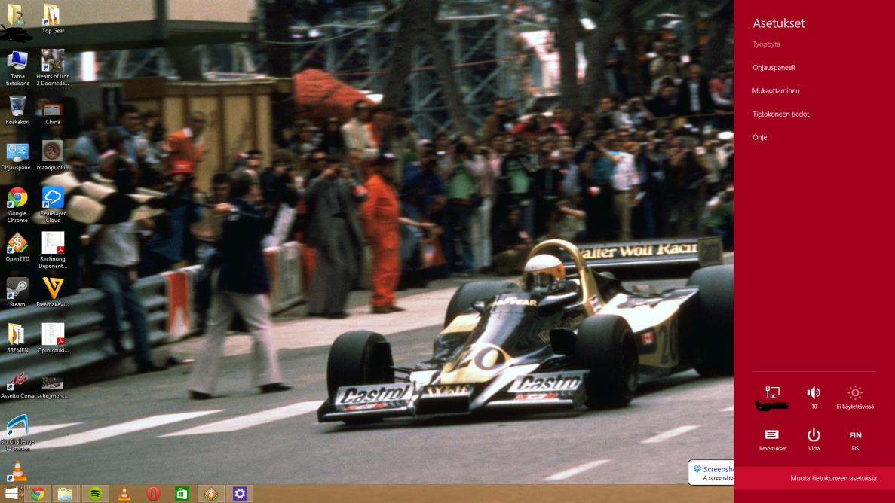Open sche_mont image file on desktop
Screen dimensions: 895x503
click(53, 387)
